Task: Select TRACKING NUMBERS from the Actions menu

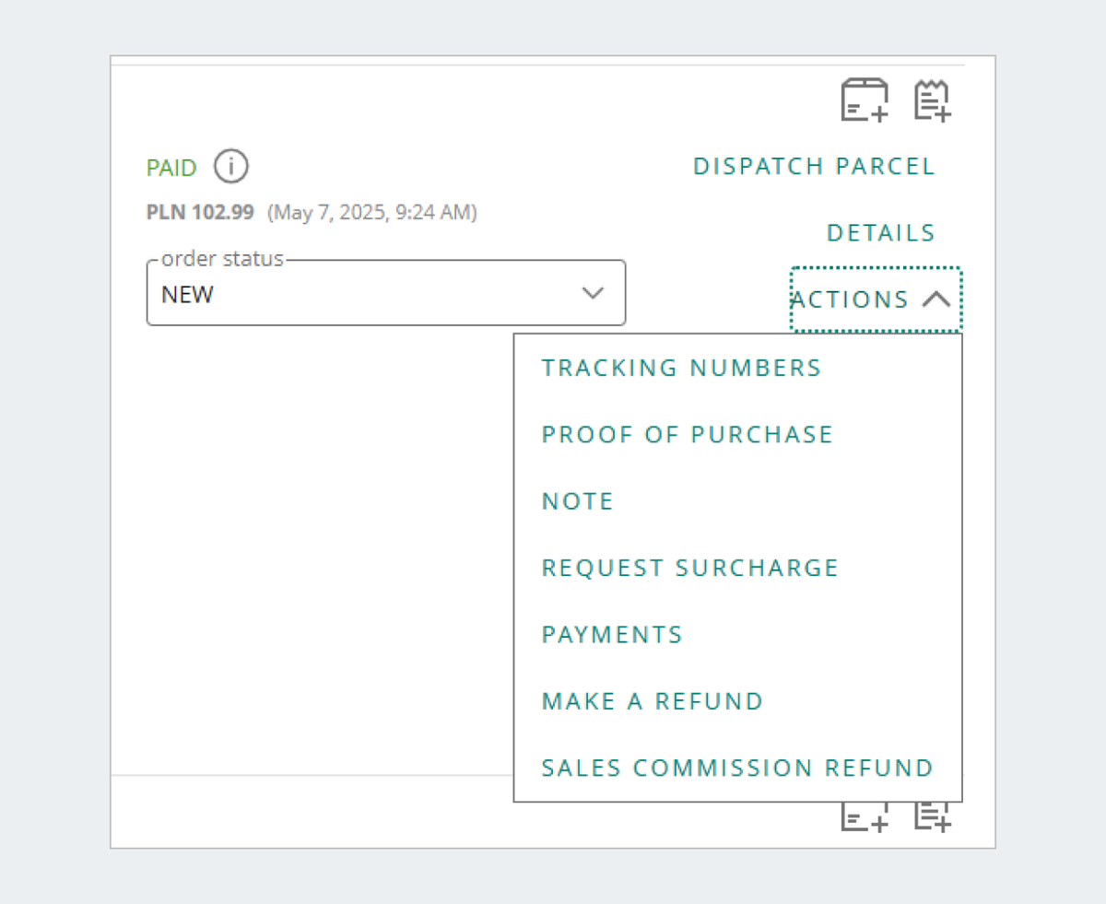Action: click(681, 368)
